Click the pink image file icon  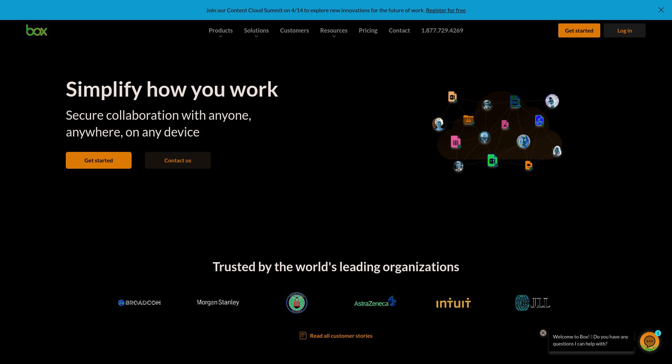click(505, 124)
